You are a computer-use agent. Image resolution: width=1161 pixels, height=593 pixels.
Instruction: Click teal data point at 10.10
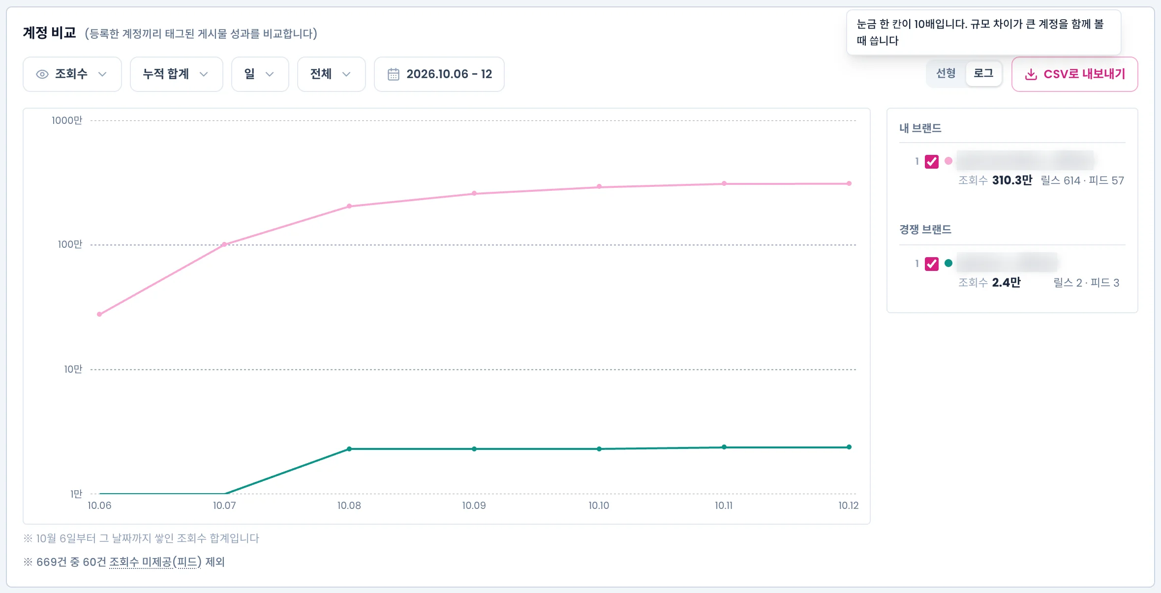(599, 449)
